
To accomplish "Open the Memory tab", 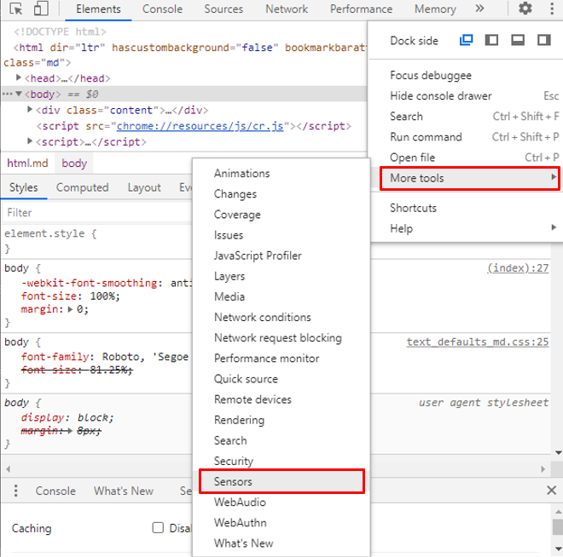I will pyautogui.click(x=435, y=9).
